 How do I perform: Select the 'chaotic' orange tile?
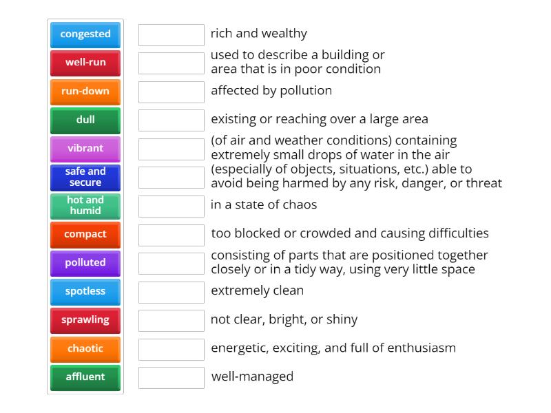85,348
